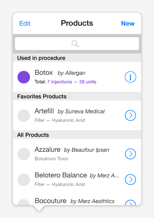Open Botox info icon
154x218 pixels.
[130, 77]
